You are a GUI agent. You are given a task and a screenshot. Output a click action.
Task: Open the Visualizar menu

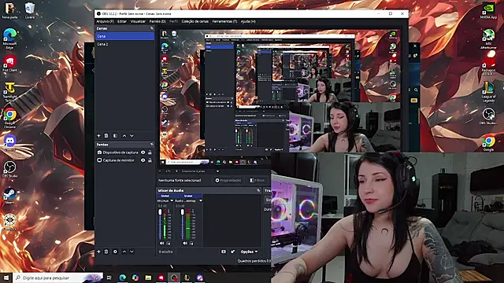138,21
